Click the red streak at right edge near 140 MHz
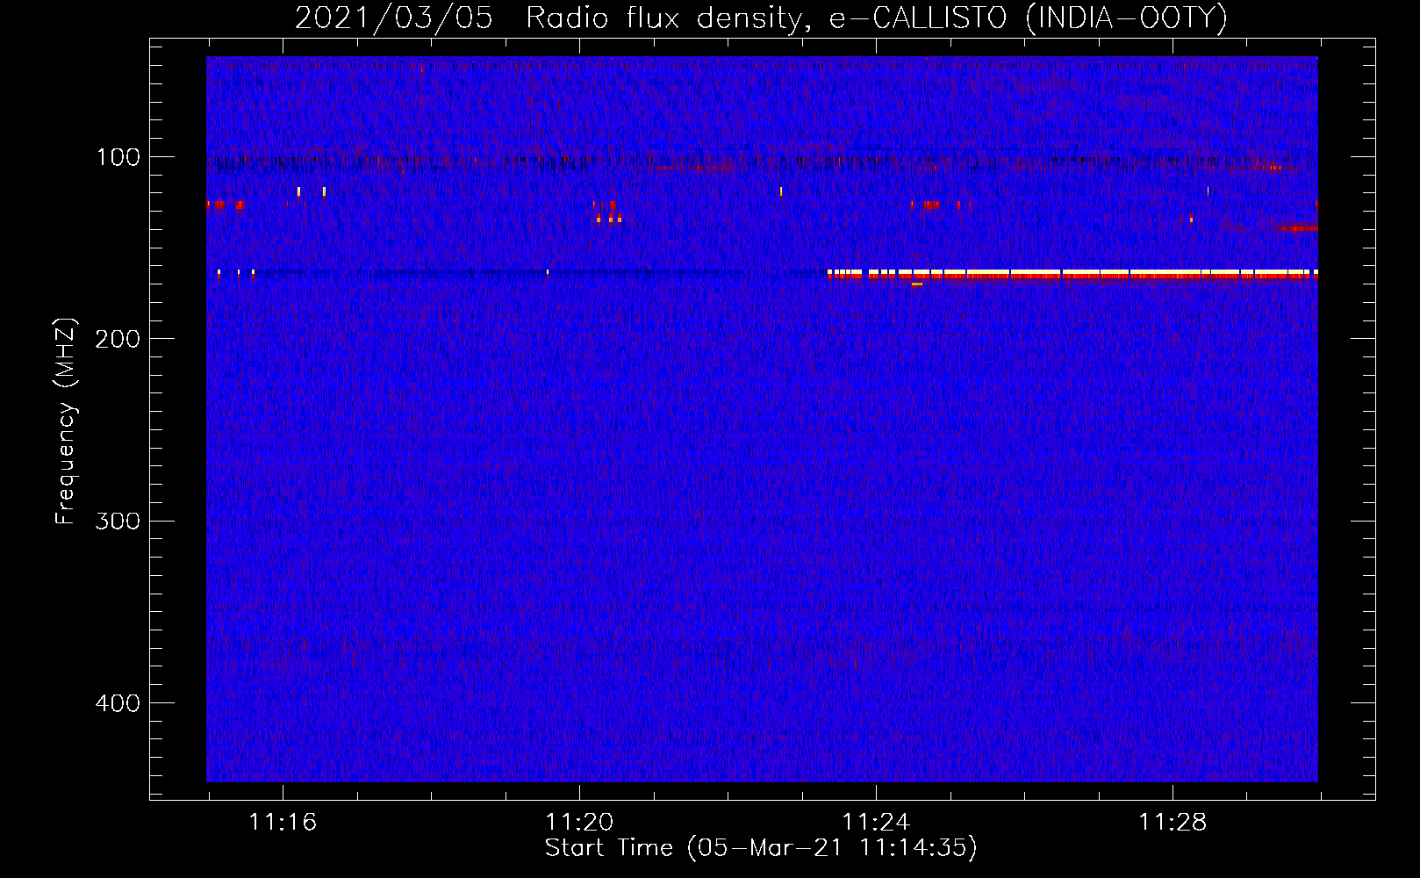This screenshot has width=1420, height=878. coord(1297,228)
